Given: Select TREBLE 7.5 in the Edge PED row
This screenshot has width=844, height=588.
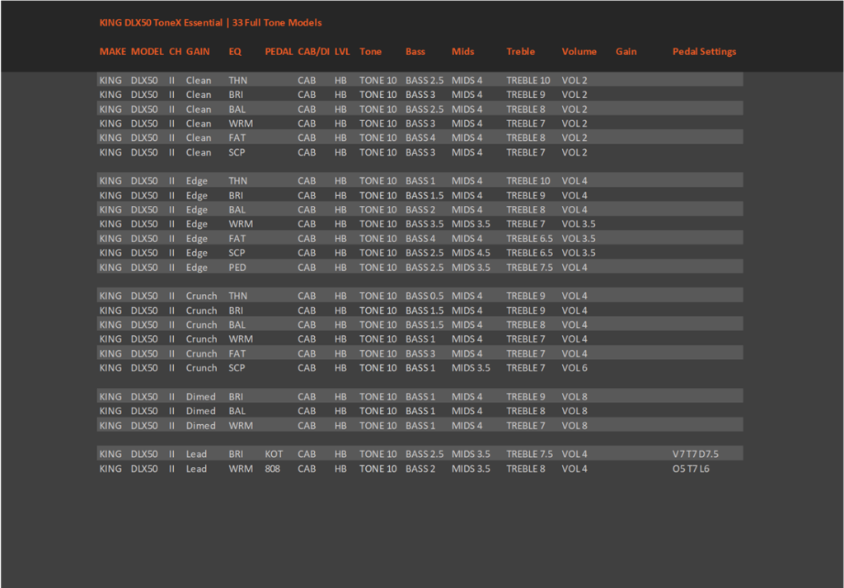Looking at the screenshot, I should [529, 268].
